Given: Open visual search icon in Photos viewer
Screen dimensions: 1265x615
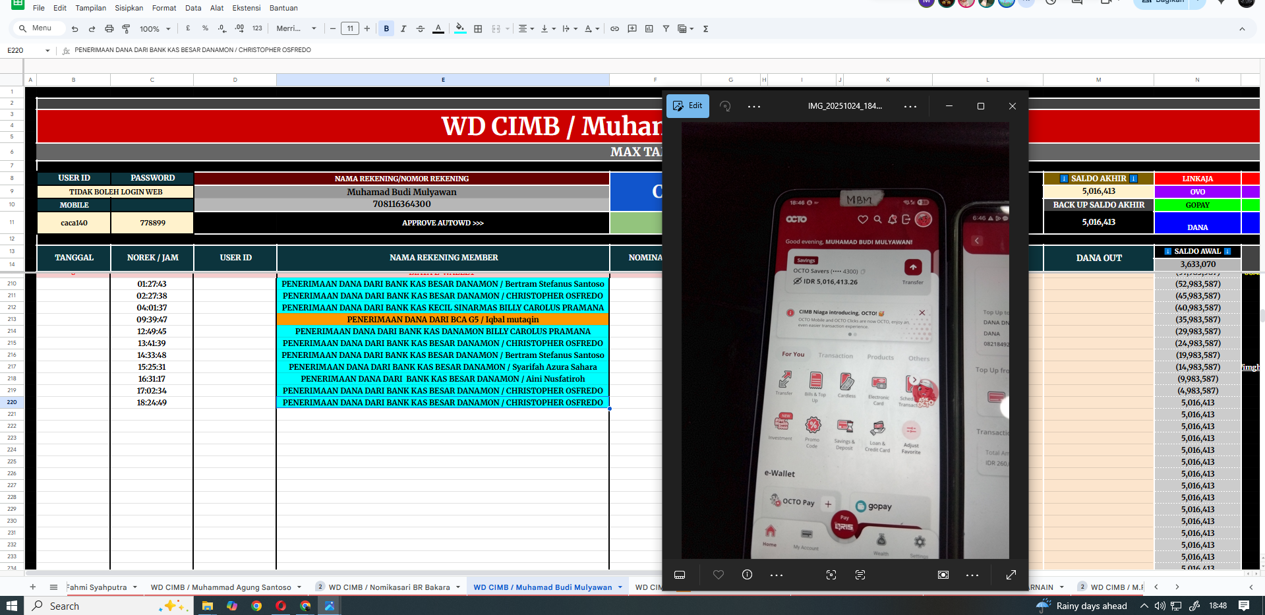Looking at the screenshot, I should click(x=831, y=575).
